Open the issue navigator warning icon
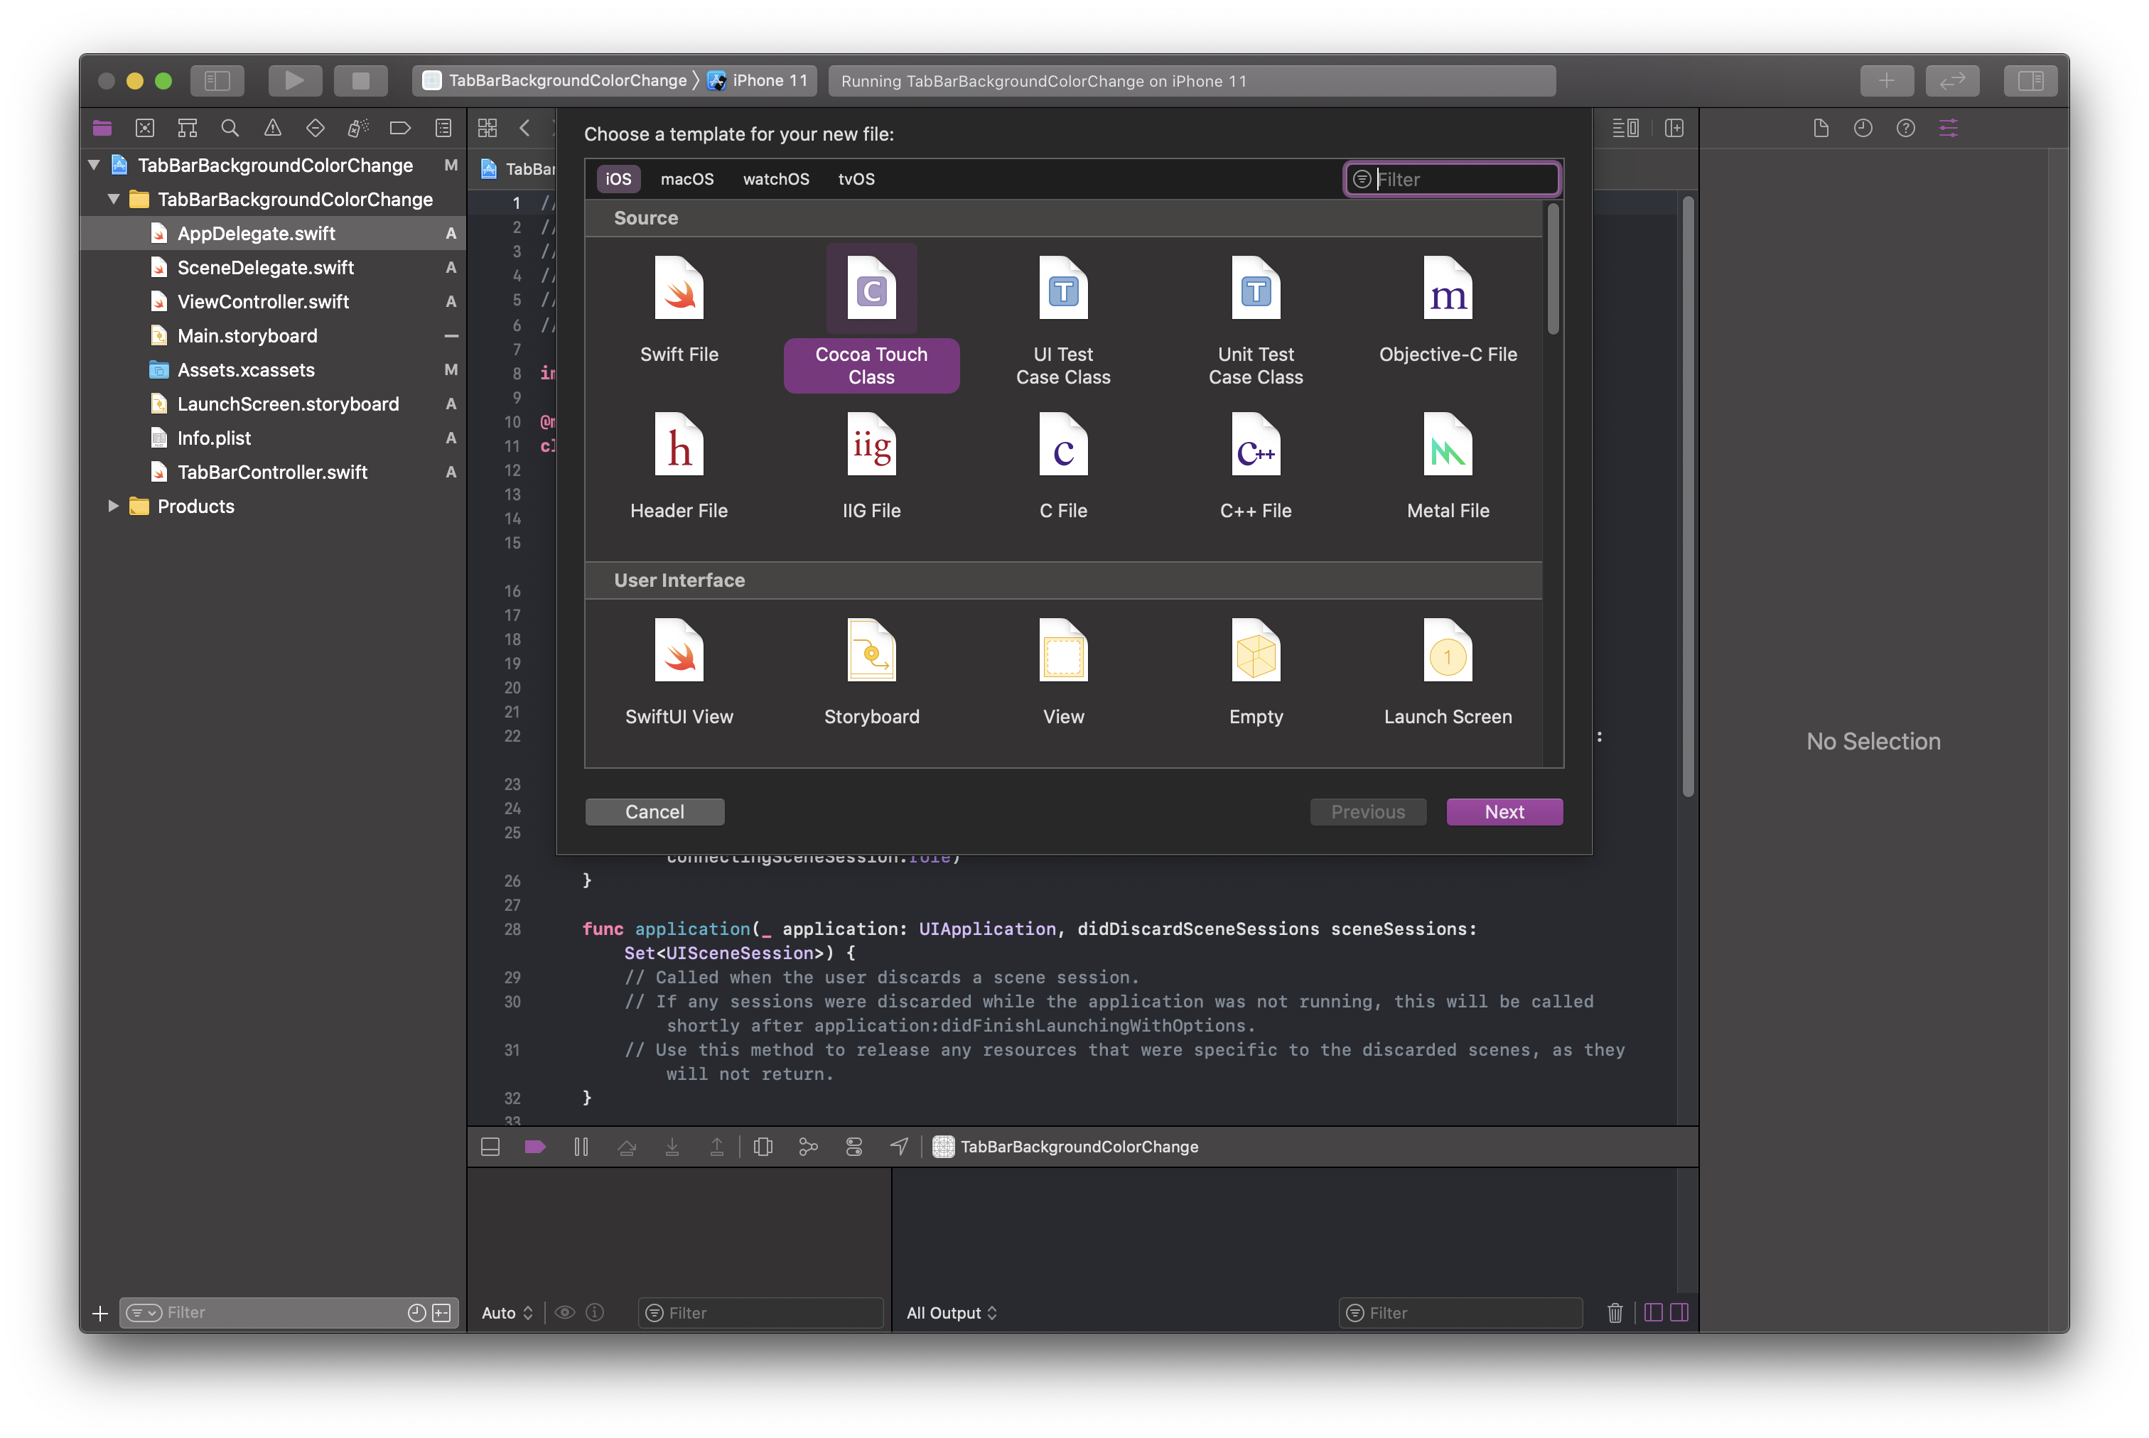The image size is (2149, 1438). [x=272, y=129]
